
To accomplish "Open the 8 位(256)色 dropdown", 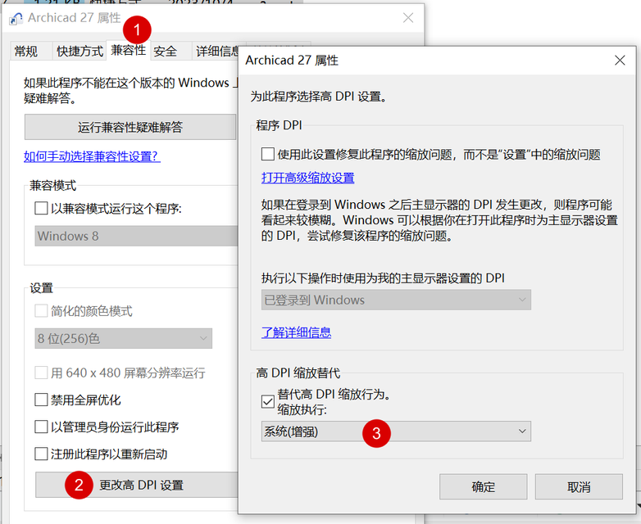I will click(x=124, y=338).
